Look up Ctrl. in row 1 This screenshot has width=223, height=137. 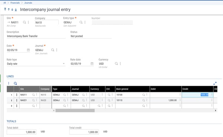click(109, 95)
